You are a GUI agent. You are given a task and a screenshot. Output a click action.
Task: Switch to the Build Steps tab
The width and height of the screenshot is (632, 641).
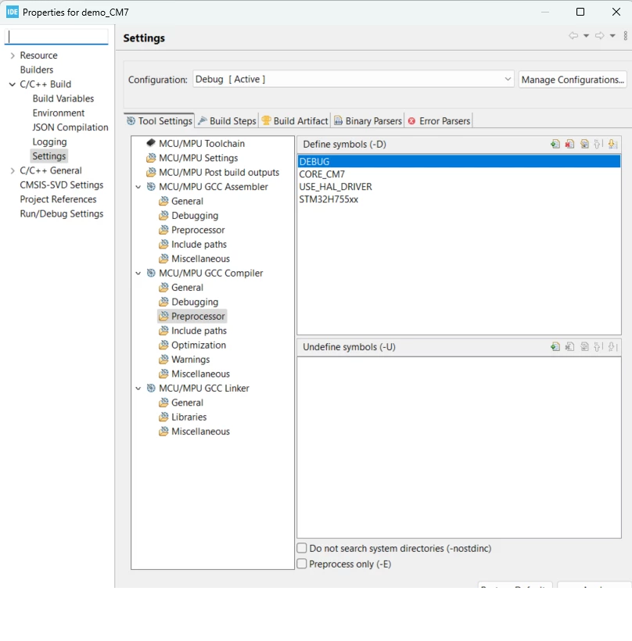[x=227, y=121]
